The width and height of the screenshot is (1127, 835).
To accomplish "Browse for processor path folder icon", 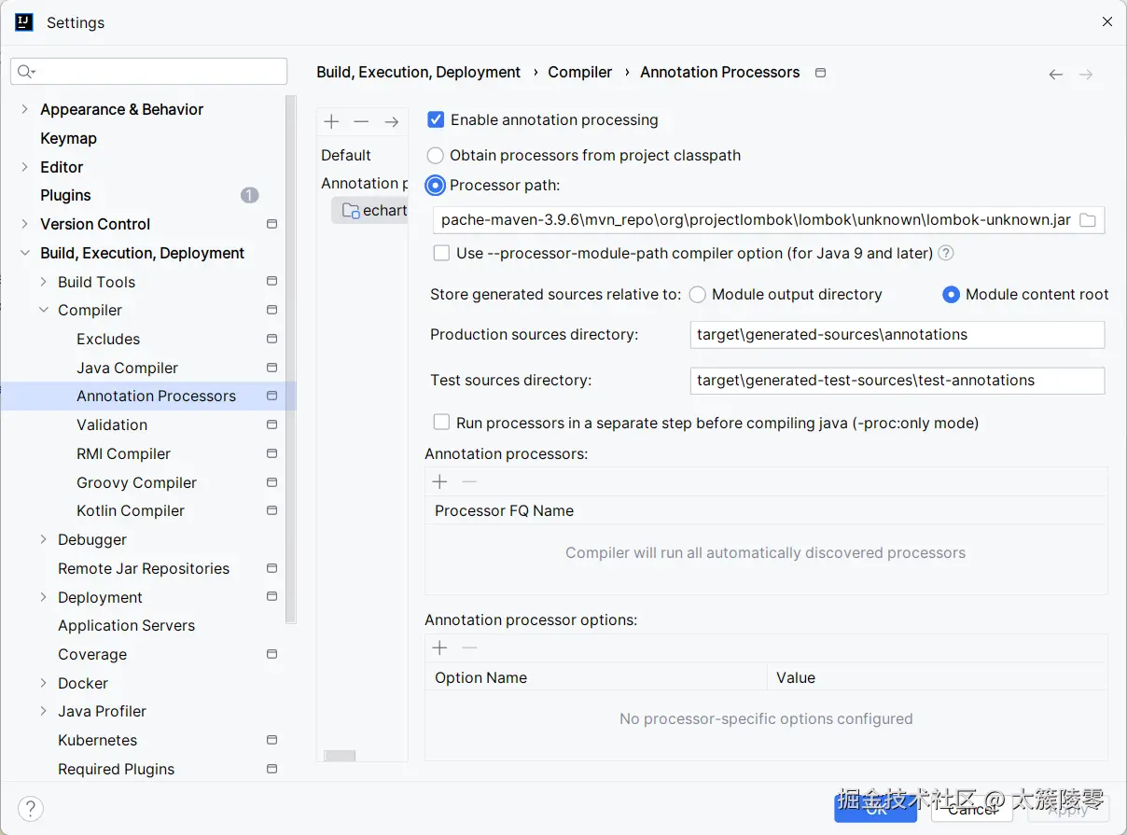I will (x=1088, y=220).
